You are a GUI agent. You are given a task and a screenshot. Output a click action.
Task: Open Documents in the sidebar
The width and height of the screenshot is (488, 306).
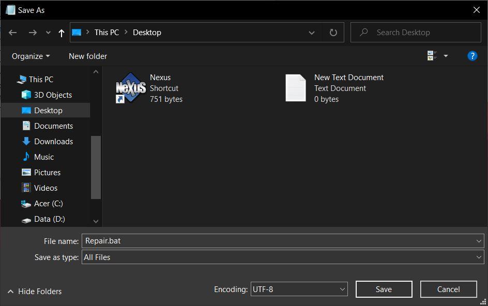click(54, 126)
